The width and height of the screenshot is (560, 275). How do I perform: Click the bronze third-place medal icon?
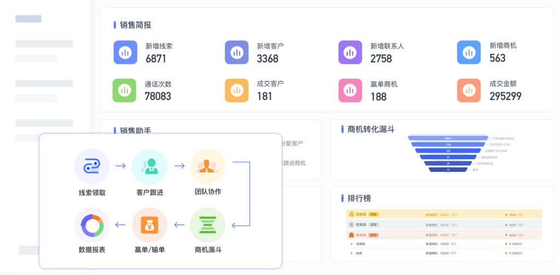(352, 235)
